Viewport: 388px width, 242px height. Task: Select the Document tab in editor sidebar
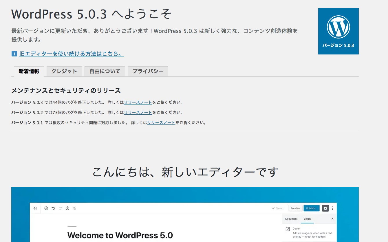click(291, 219)
